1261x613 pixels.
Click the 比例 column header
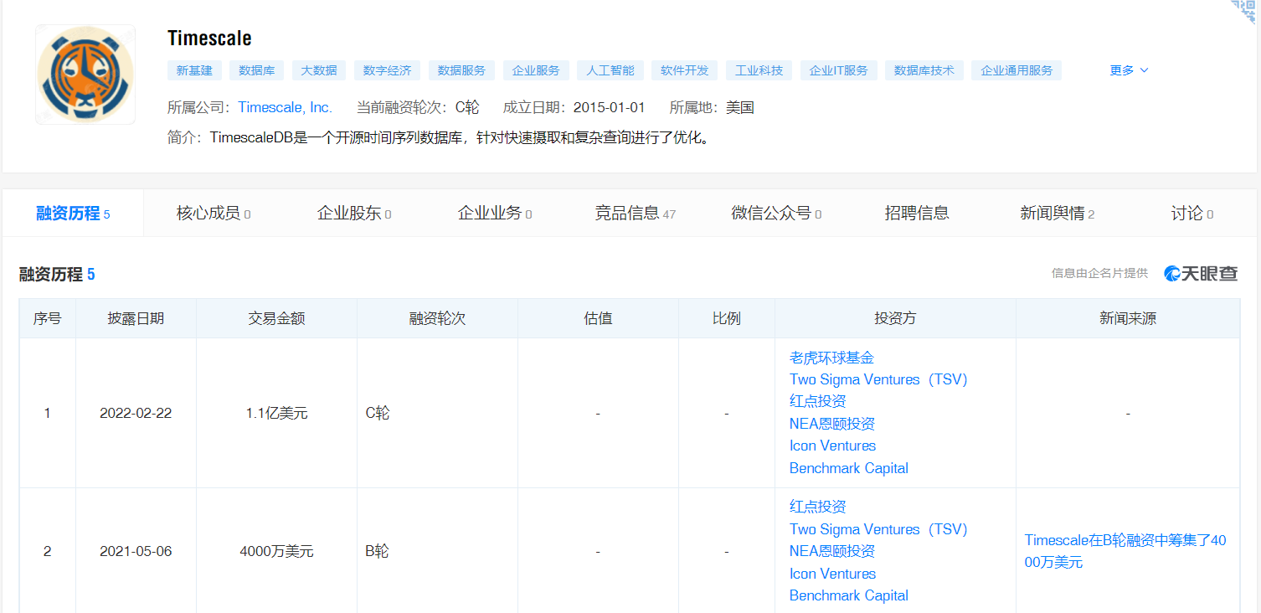[726, 318]
